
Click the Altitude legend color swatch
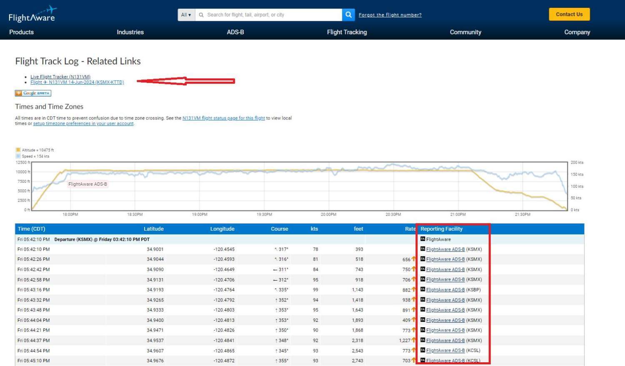click(x=18, y=150)
